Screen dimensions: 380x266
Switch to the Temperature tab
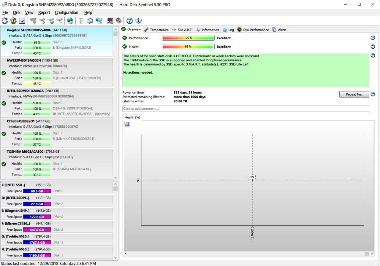(156, 30)
